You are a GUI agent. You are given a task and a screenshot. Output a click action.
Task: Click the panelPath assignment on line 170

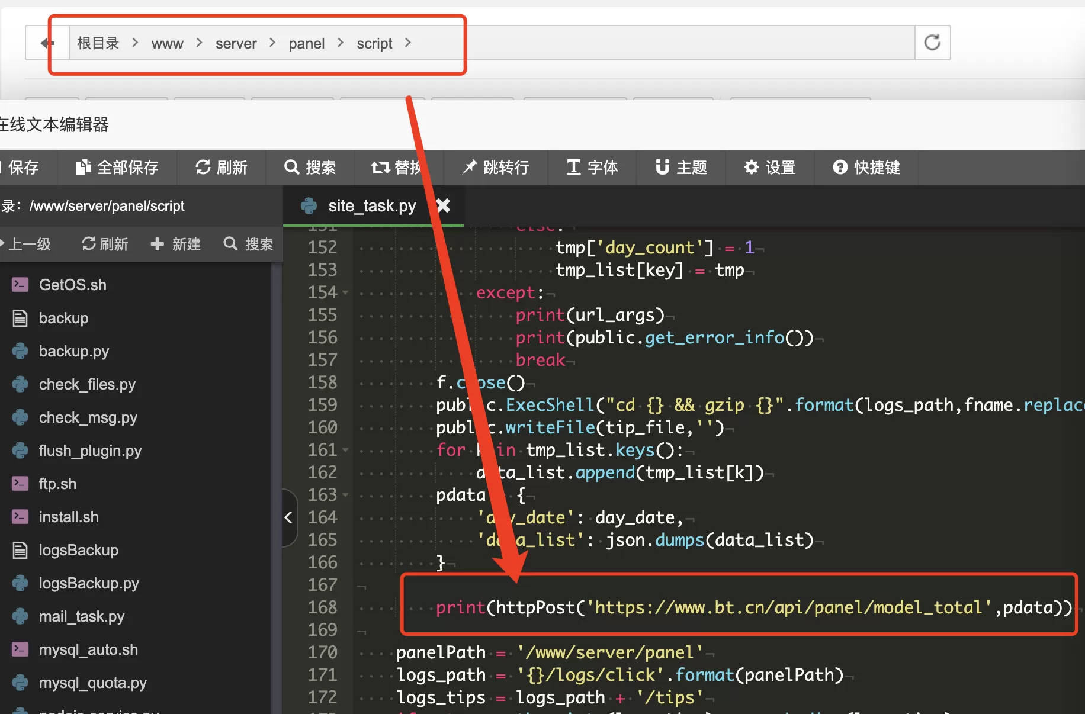550,652
